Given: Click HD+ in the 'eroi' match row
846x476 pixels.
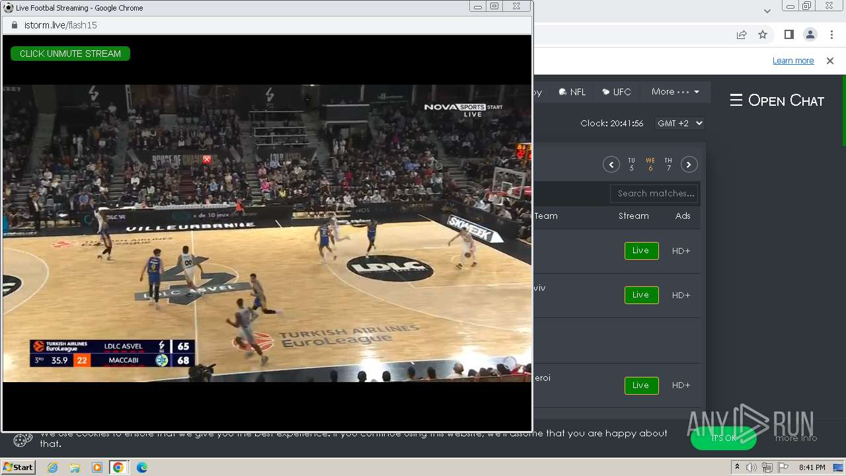Looking at the screenshot, I should [681, 385].
